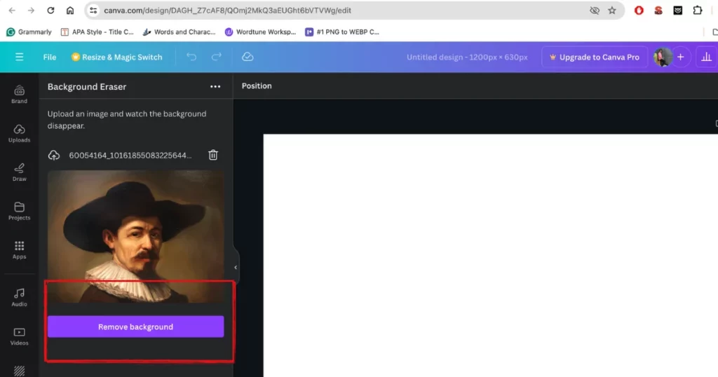Open browser extensions puzzle icon
Viewport: 718px width, 377px height.
point(698,10)
